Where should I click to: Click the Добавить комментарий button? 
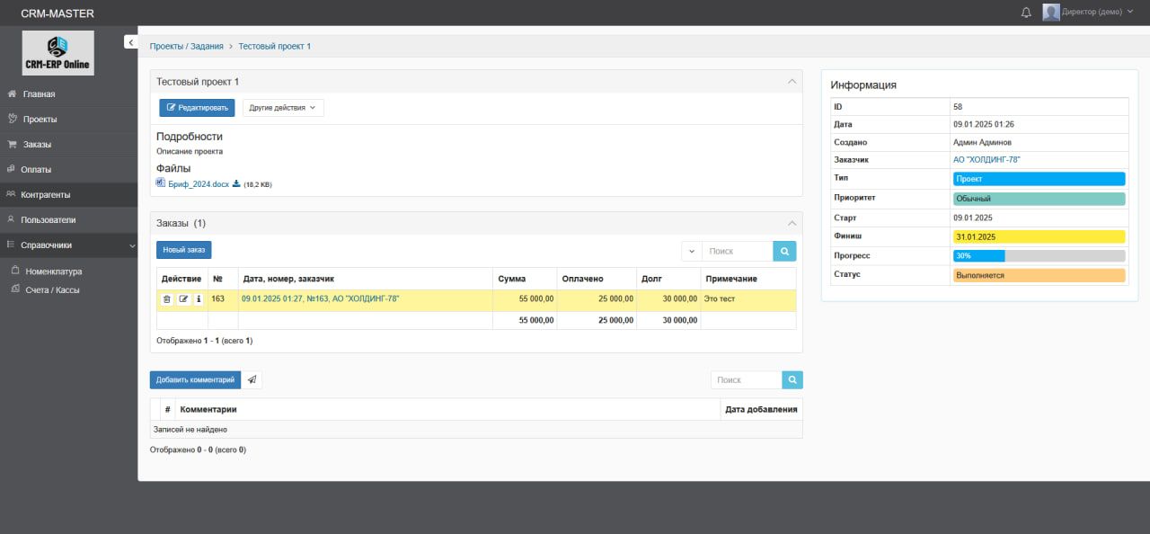coord(195,380)
